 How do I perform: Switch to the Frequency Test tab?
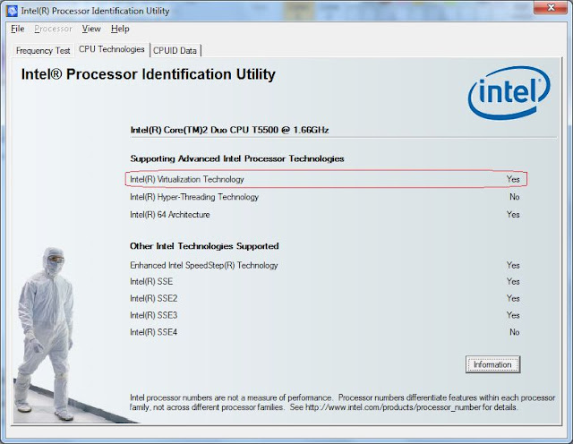pyautogui.click(x=43, y=51)
